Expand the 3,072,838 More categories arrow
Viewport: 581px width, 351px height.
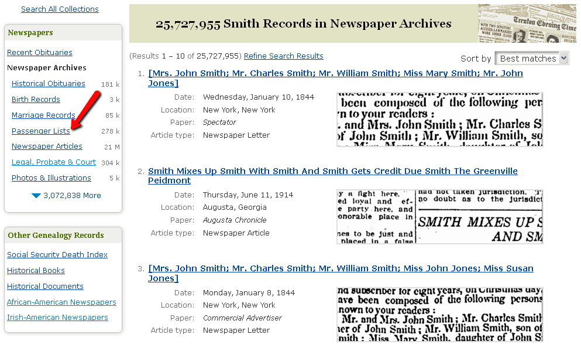(36, 196)
